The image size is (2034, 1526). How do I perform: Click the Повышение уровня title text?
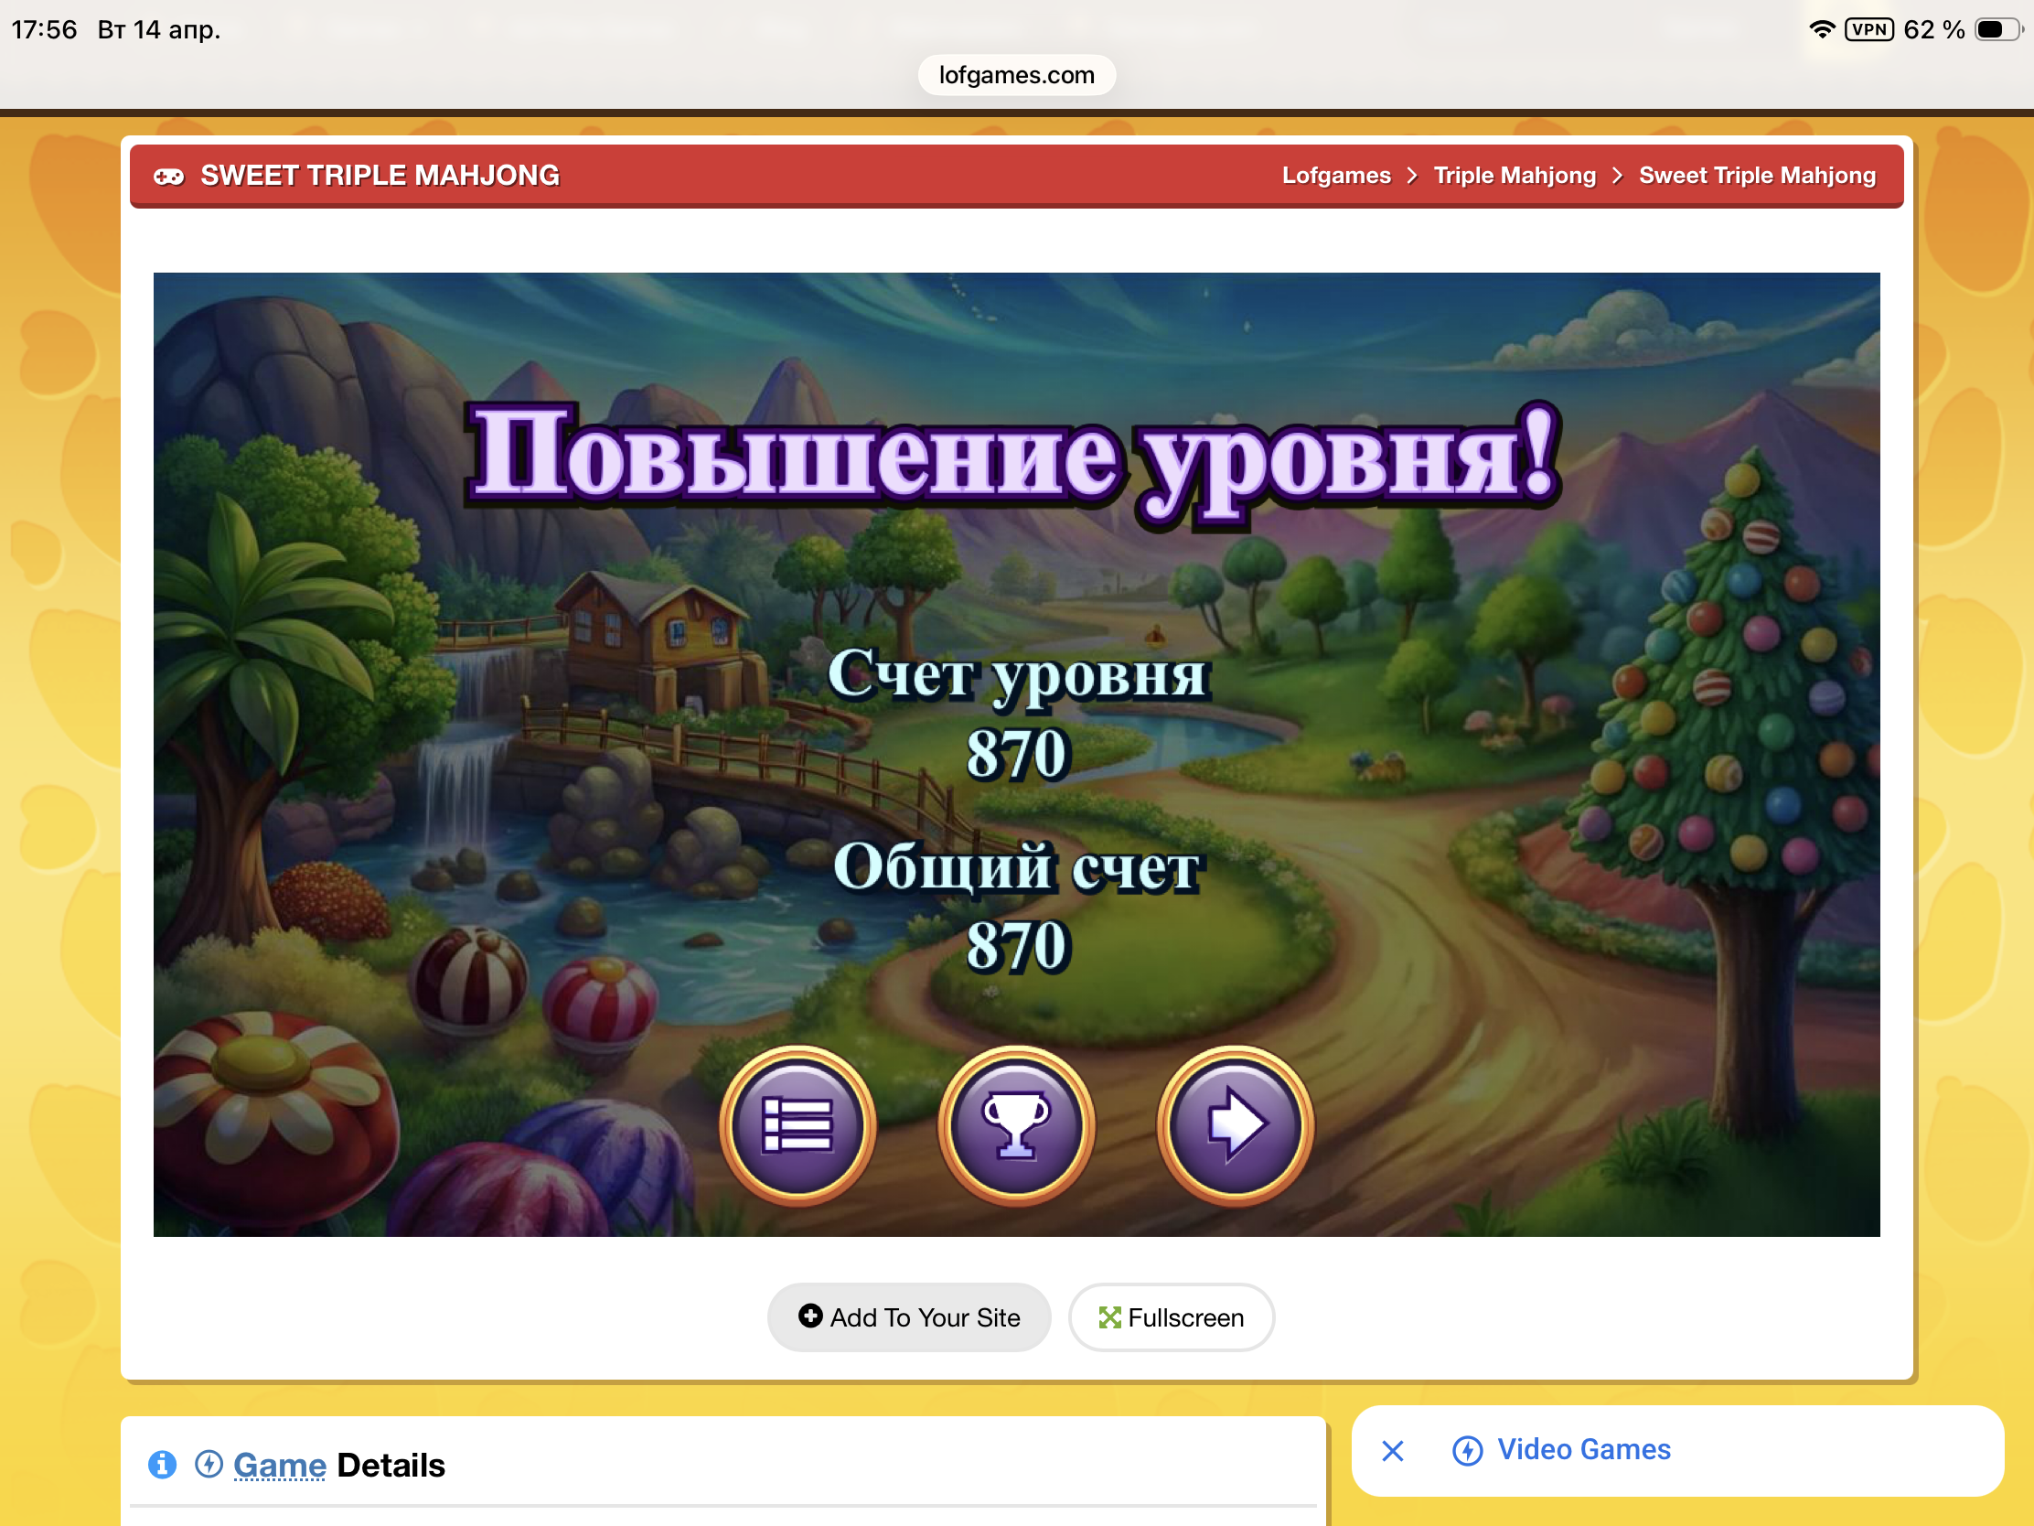[1013, 457]
